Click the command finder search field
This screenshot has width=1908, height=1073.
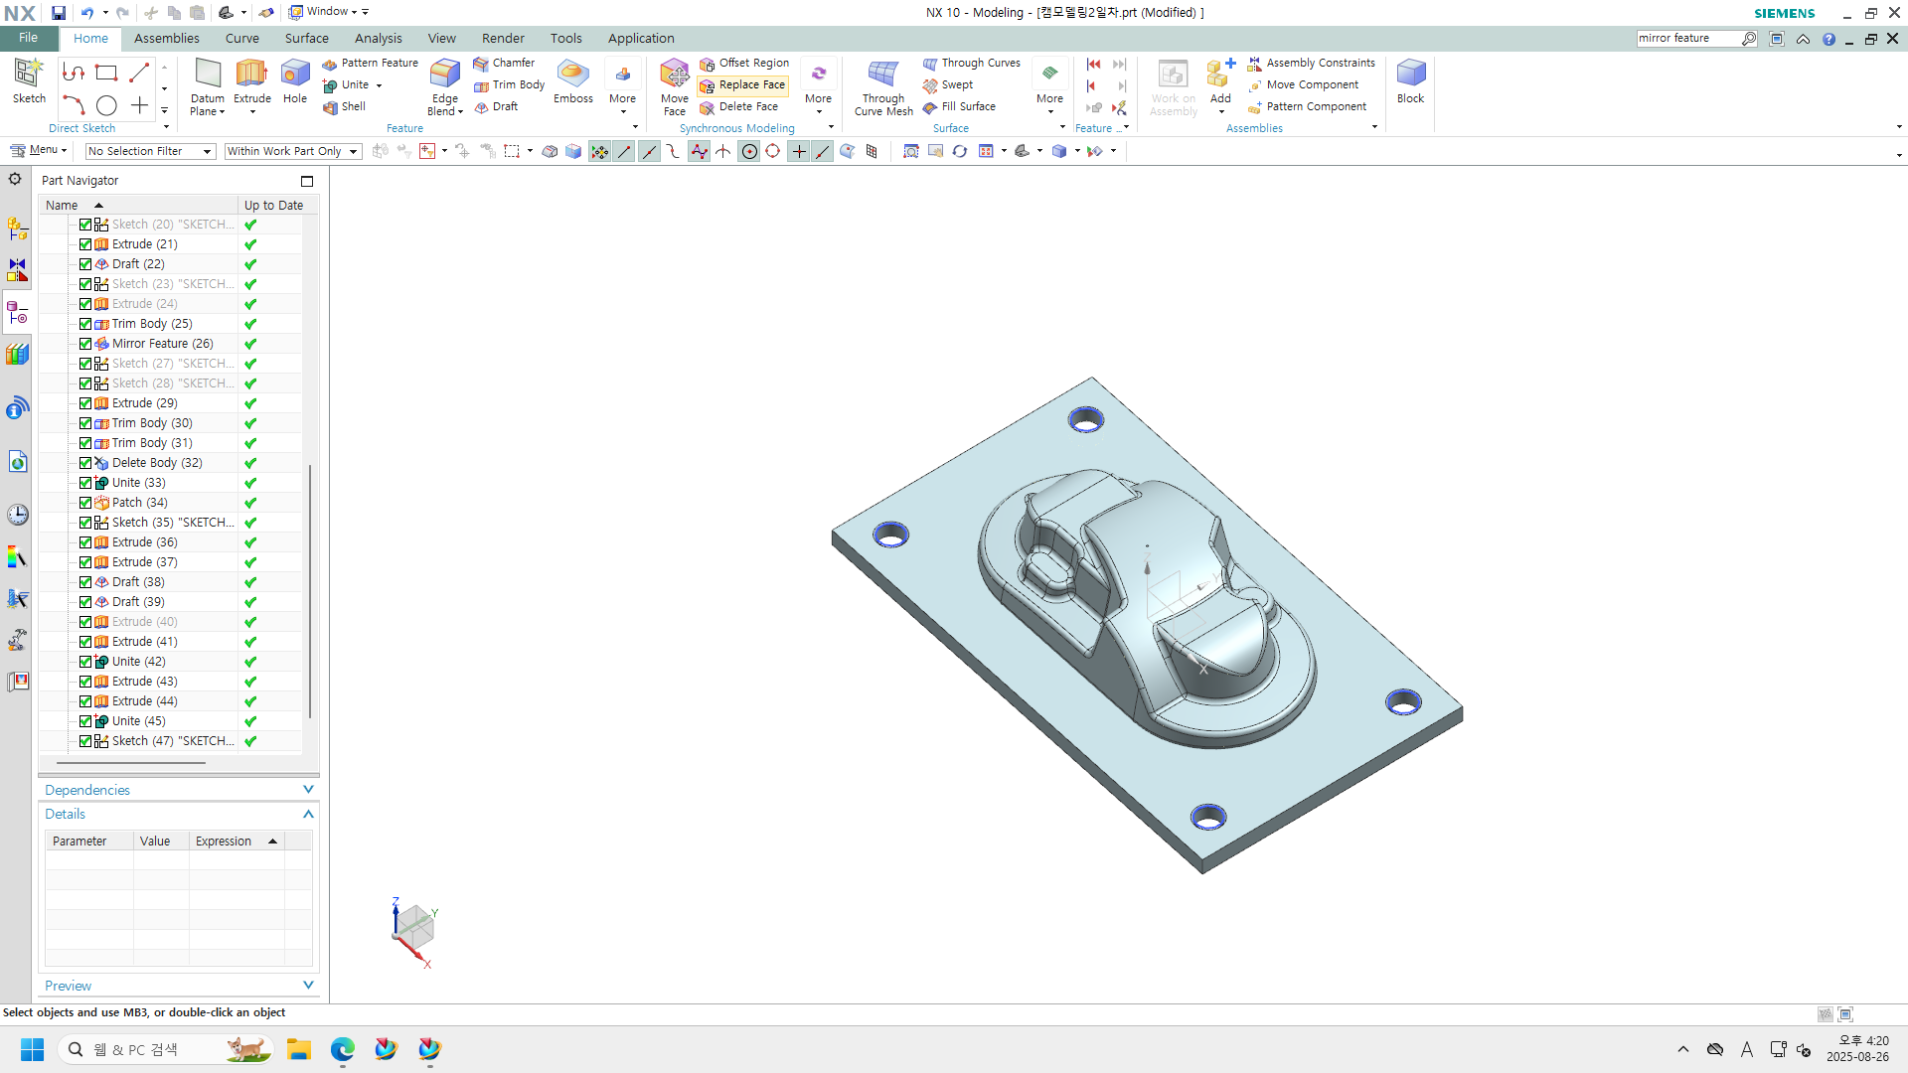[x=1688, y=38]
